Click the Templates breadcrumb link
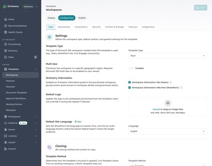Viewport: 212px width, 166px height. click(x=51, y=6)
